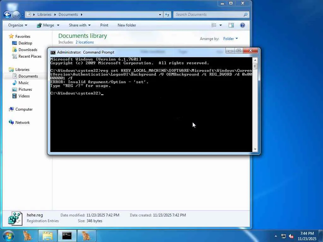
Task: Click the Computer icon in navigation pane
Action: pyautogui.click(x=11, y=109)
